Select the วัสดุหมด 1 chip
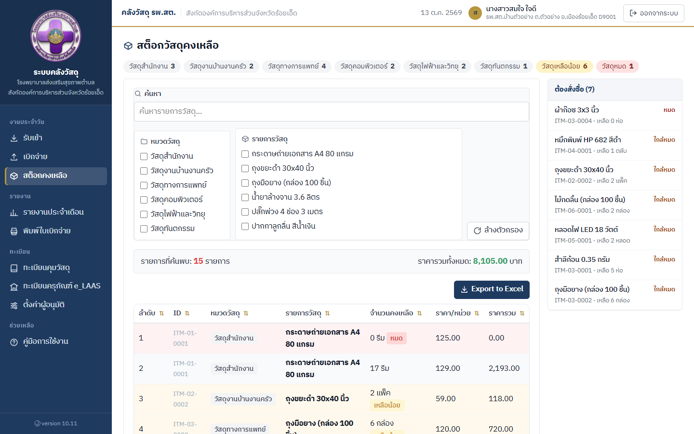Viewport: 694px width, 434px height. [x=617, y=67]
